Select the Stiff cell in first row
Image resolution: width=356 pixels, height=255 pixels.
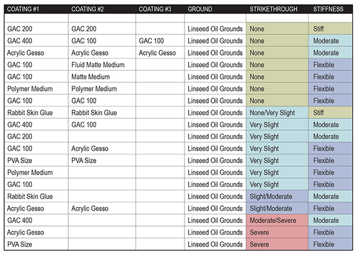point(330,29)
